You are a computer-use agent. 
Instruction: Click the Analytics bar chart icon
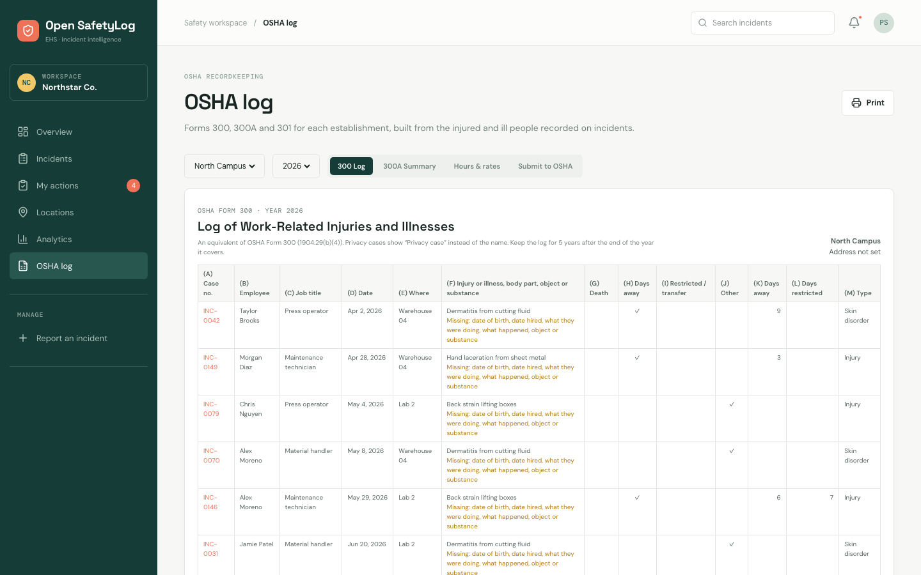pyautogui.click(x=23, y=239)
